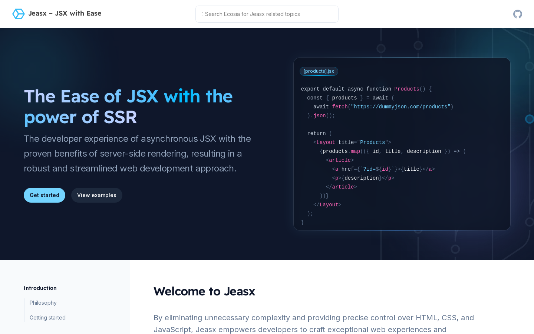Screen dimensions: 534x334
Task: Select the [products].jsx file tab
Action: 319,71
